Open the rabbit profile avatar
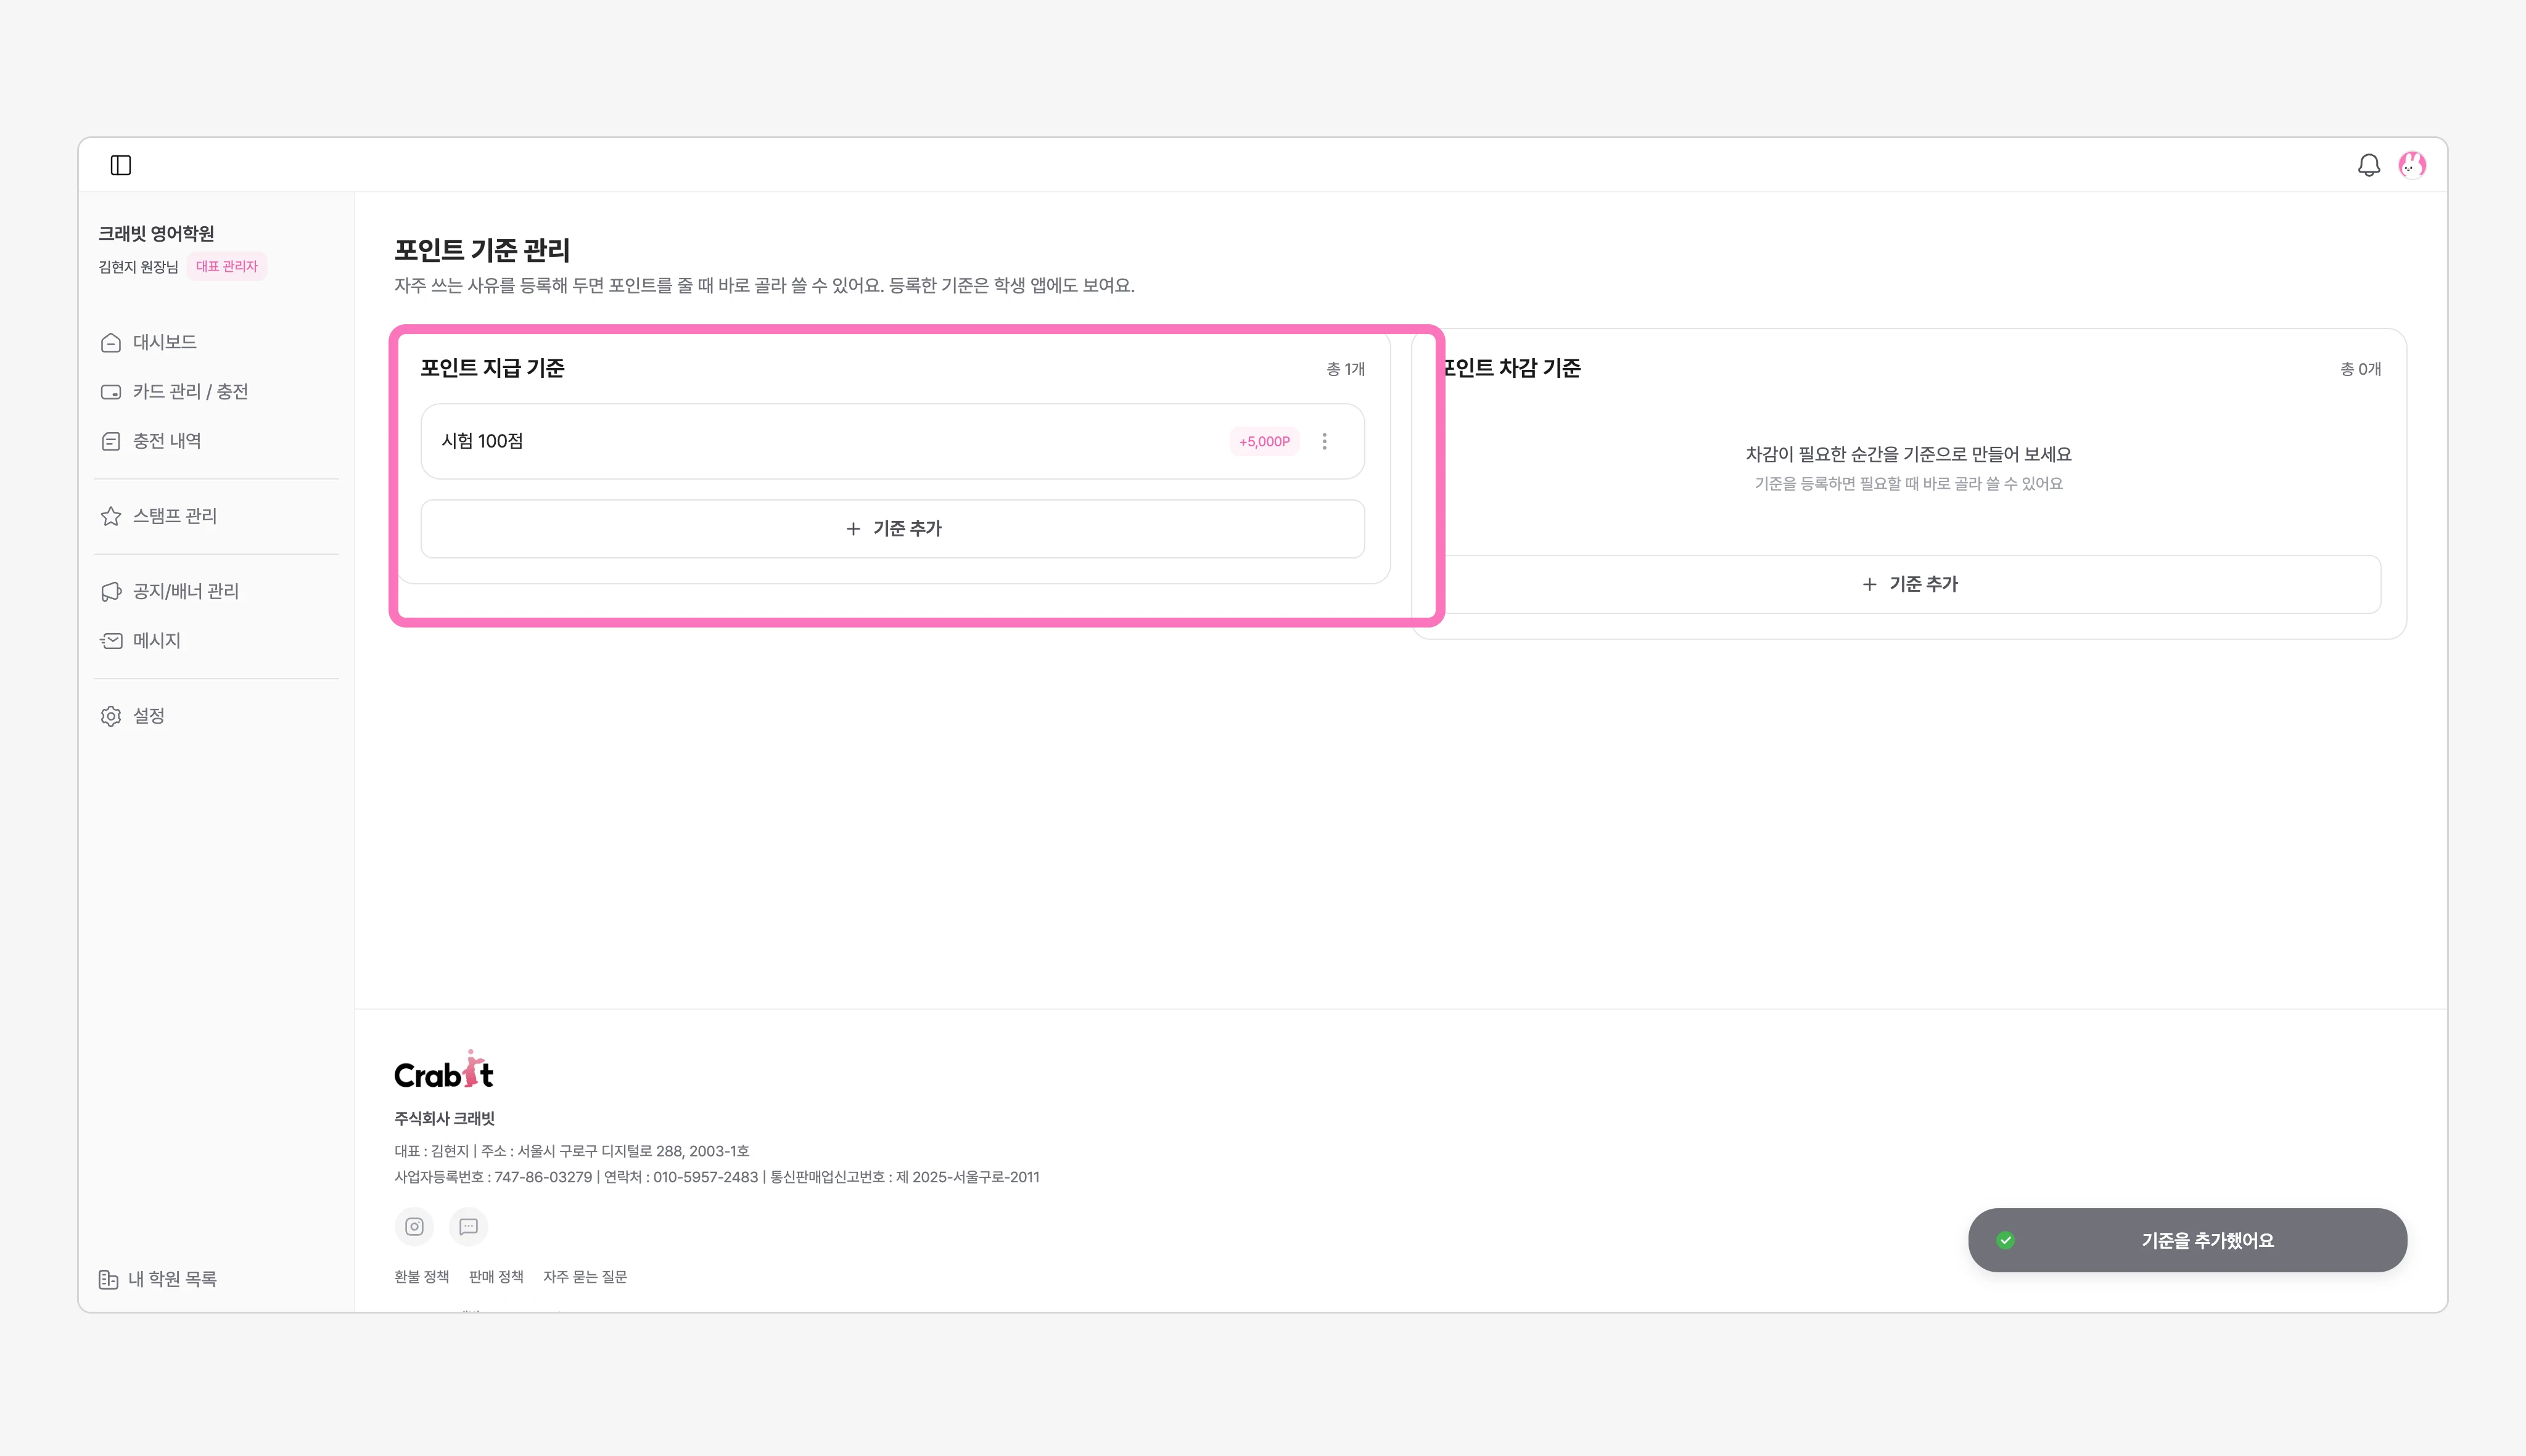Image resolution: width=2526 pixels, height=1456 pixels. pos(2412,165)
